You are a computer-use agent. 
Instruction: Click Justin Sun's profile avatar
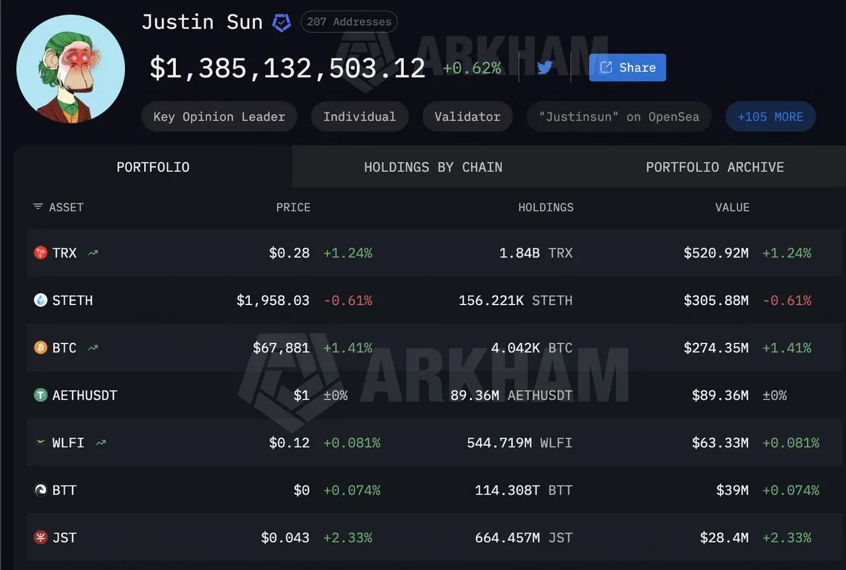[70, 69]
